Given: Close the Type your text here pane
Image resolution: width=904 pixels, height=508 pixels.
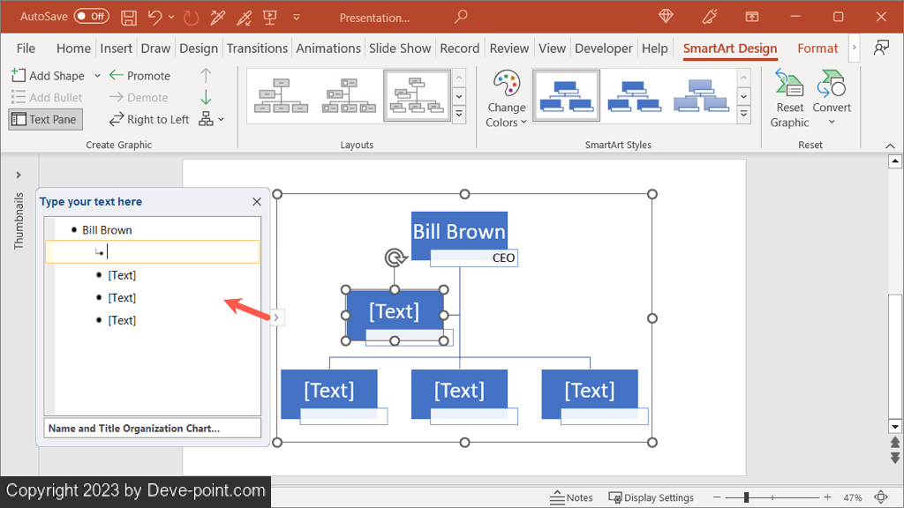Looking at the screenshot, I should pyautogui.click(x=257, y=202).
